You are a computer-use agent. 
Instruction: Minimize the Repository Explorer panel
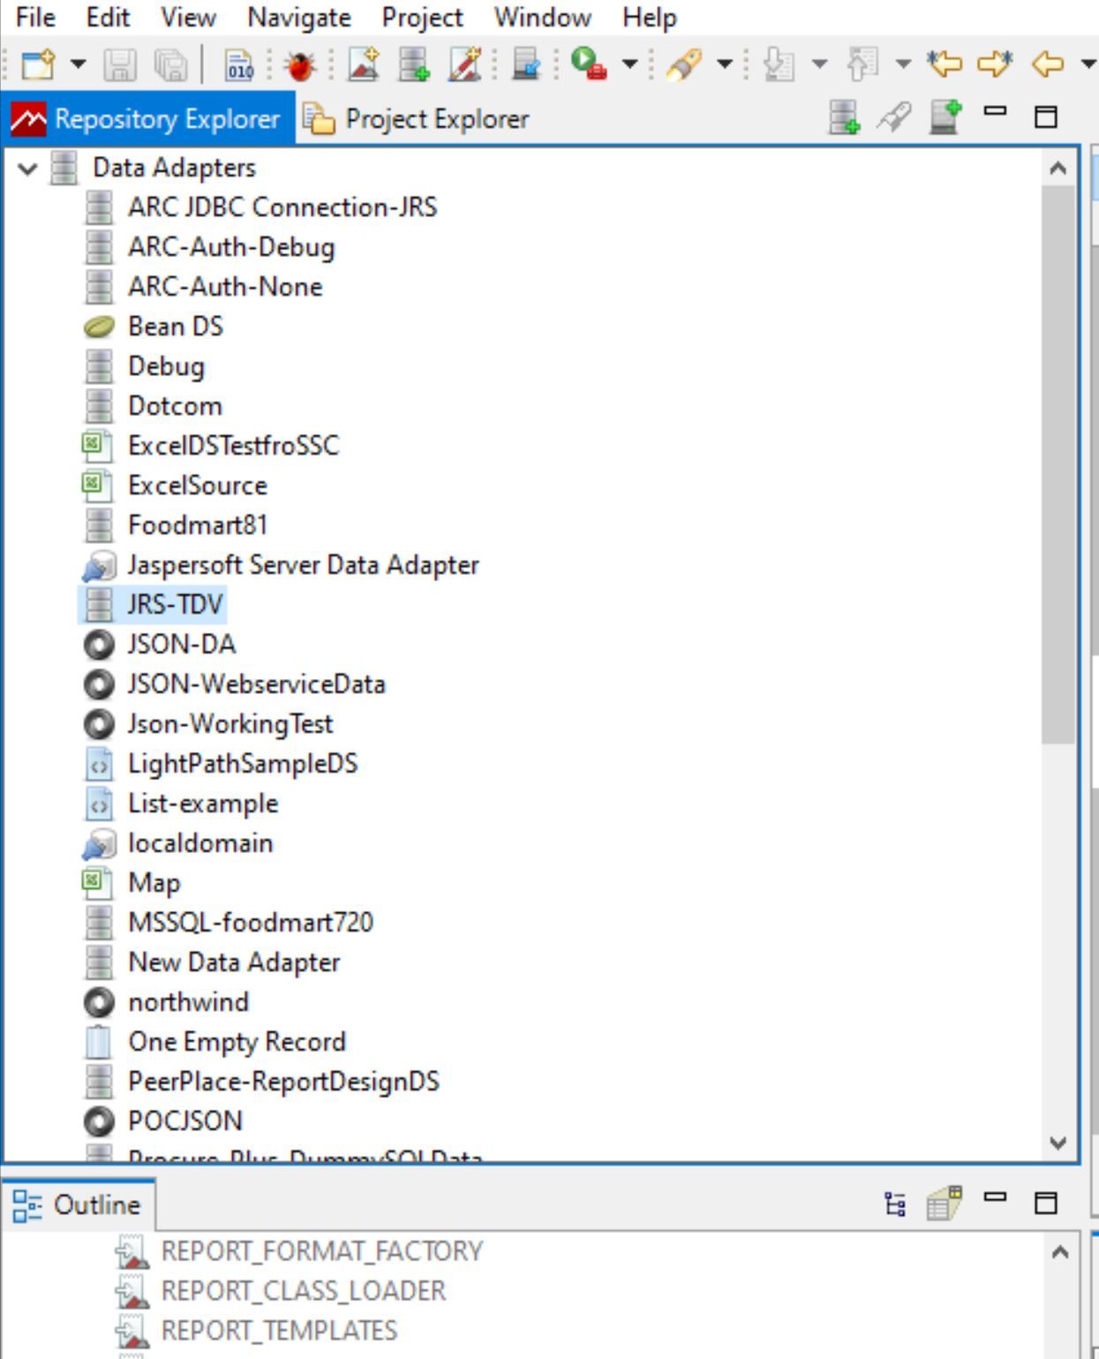996,112
